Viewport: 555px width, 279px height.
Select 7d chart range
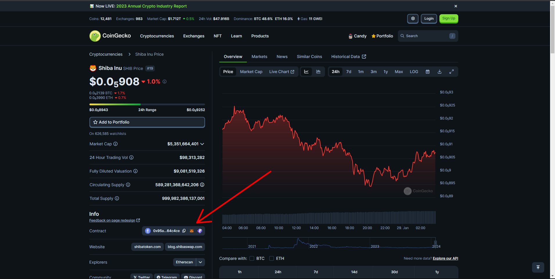pos(349,72)
